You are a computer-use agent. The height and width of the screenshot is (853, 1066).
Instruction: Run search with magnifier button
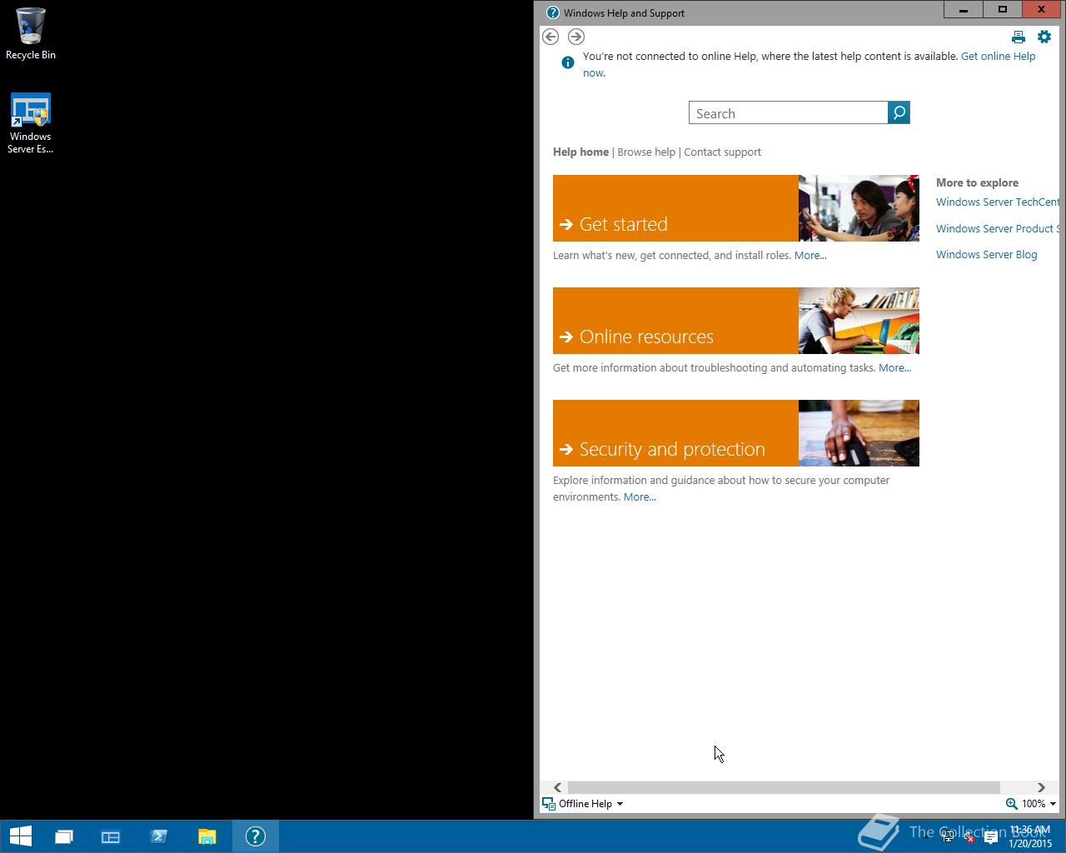[899, 112]
